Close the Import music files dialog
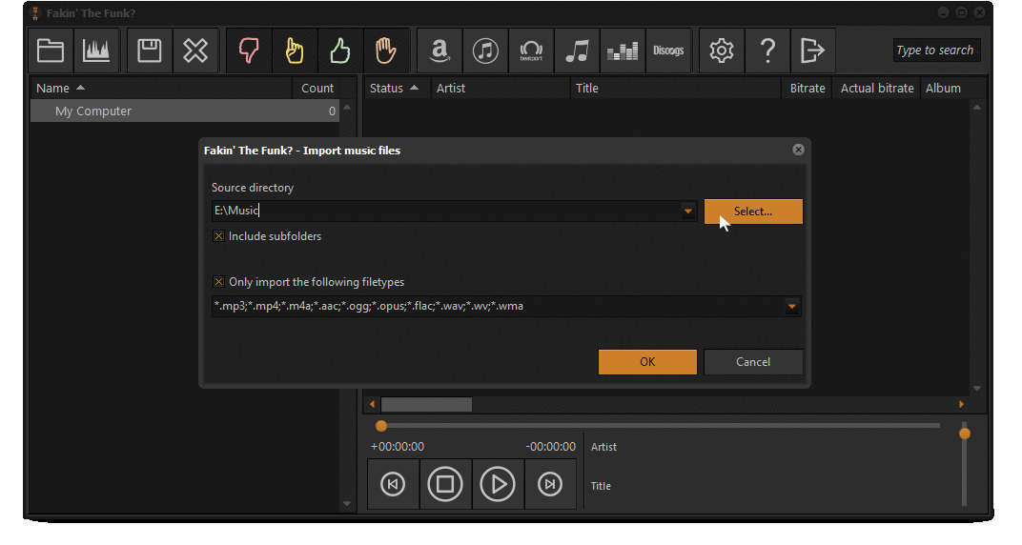1022x545 pixels. [x=799, y=150]
